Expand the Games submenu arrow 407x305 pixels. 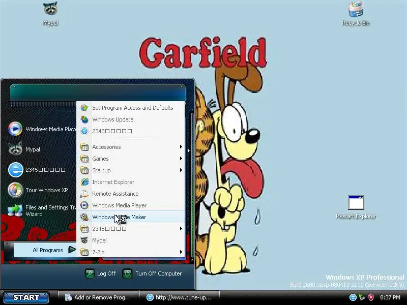coord(181,159)
